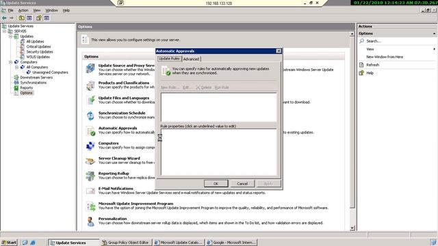Open Synchronization Schedule icon
This screenshot has height=246, width=438.
90,115
